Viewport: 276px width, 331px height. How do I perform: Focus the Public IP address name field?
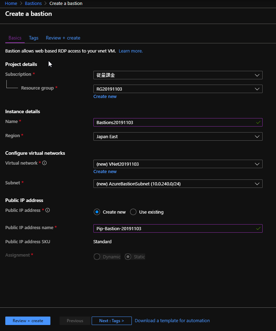(178, 228)
